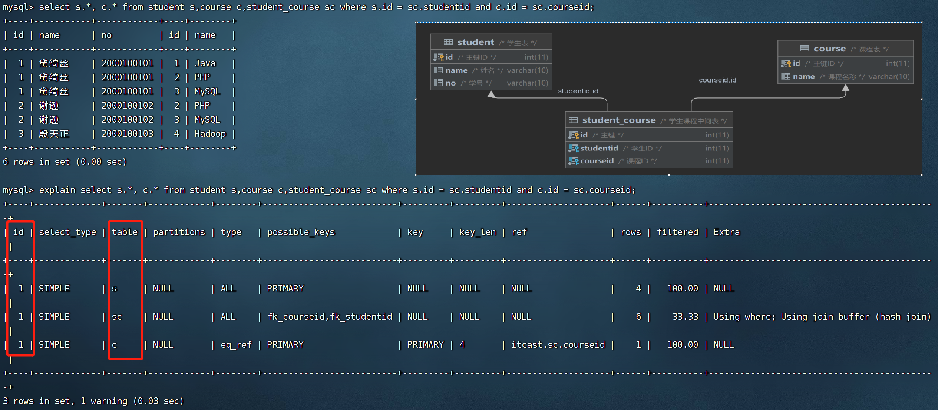Select the student table title in diagram
This screenshot has width=938, height=410.
pos(476,42)
